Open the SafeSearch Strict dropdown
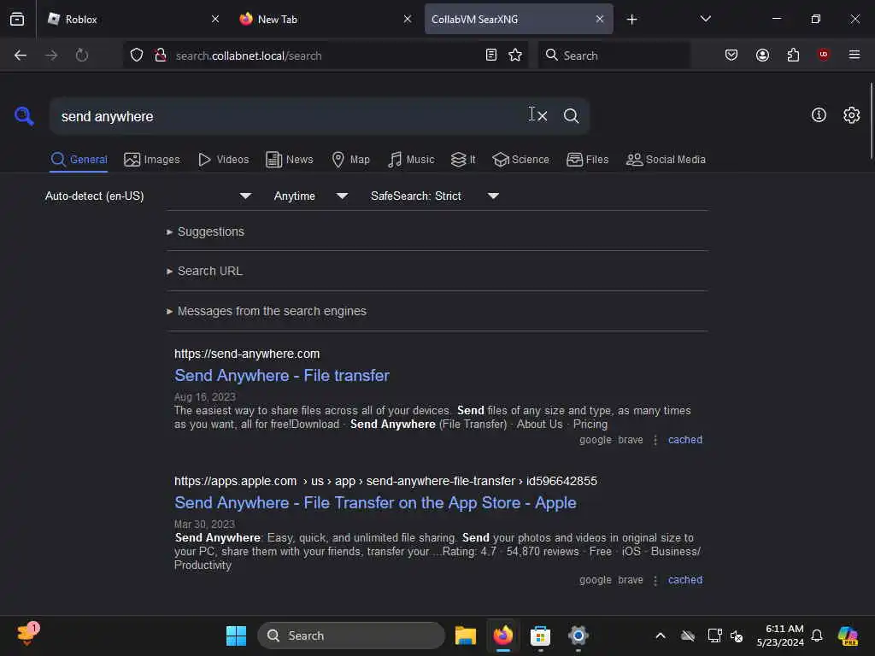Image resolution: width=875 pixels, height=656 pixels. click(435, 196)
